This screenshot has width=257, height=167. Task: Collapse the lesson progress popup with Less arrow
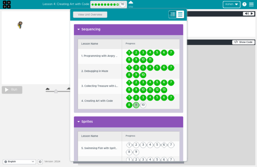pos(131,4)
